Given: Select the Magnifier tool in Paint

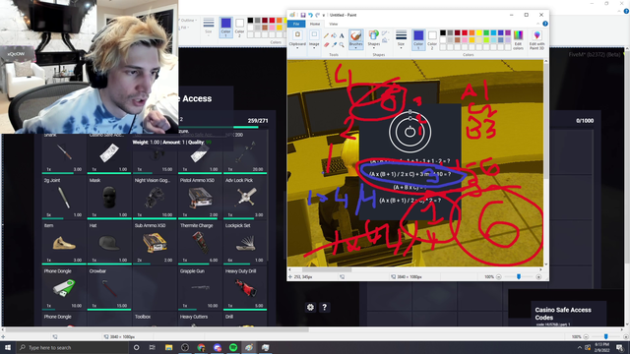Looking at the screenshot, I should click(342, 44).
